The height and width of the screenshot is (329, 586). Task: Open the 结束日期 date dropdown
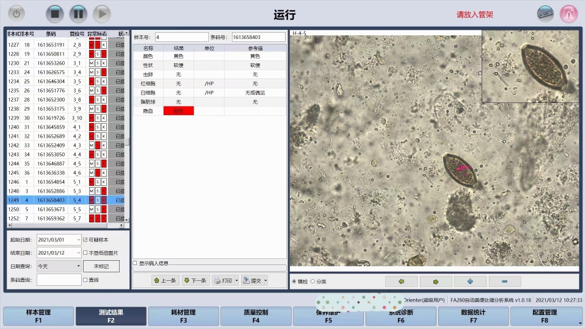(x=79, y=253)
